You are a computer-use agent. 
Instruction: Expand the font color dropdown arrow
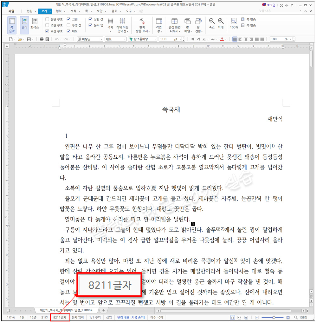tap(226, 39)
